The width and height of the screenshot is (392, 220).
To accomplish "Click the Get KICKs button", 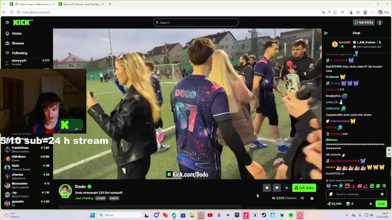I will tap(364, 22).
